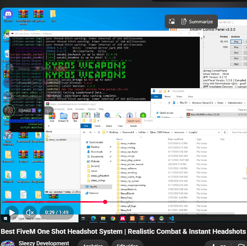The image size is (247, 246).
Task: Select the BodyPeds folder on the desktop
Action: 8,177
